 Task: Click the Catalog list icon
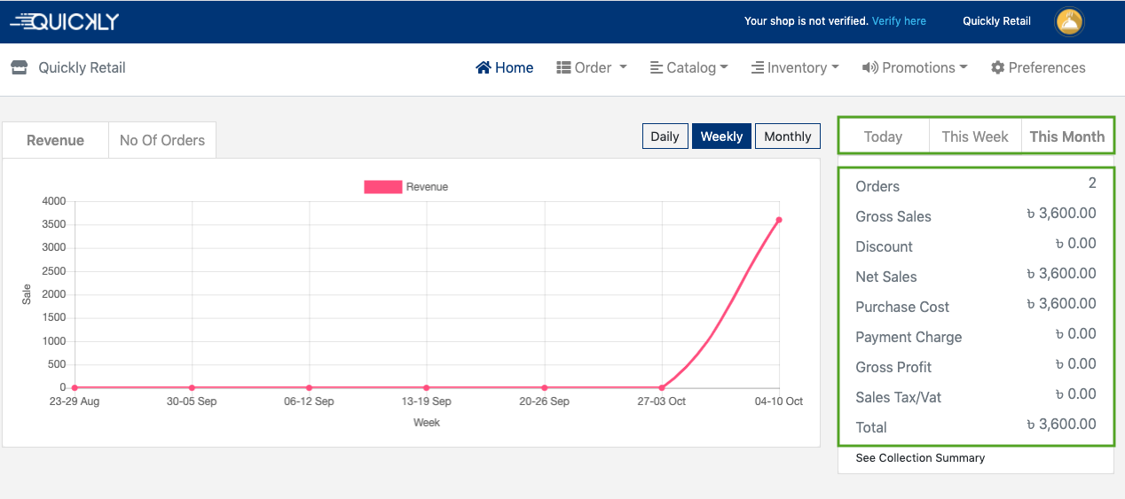pyautogui.click(x=657, y=67)
